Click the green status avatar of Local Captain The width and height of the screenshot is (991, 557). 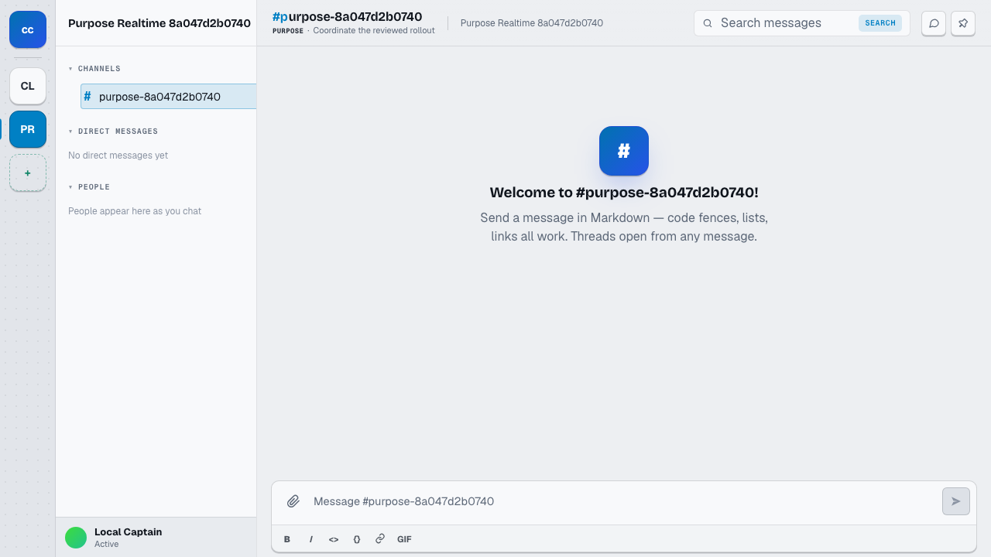(x=76, y=538)
